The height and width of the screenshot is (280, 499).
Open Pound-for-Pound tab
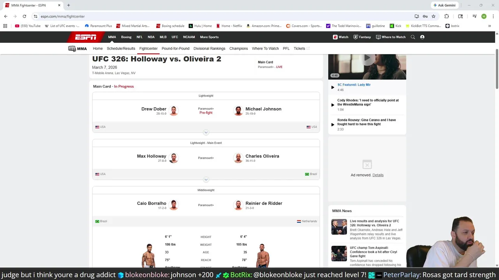(x=175, y=49)
